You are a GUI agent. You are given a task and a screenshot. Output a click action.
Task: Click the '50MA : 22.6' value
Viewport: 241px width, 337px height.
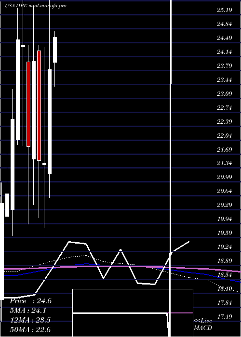coord(30,329)
